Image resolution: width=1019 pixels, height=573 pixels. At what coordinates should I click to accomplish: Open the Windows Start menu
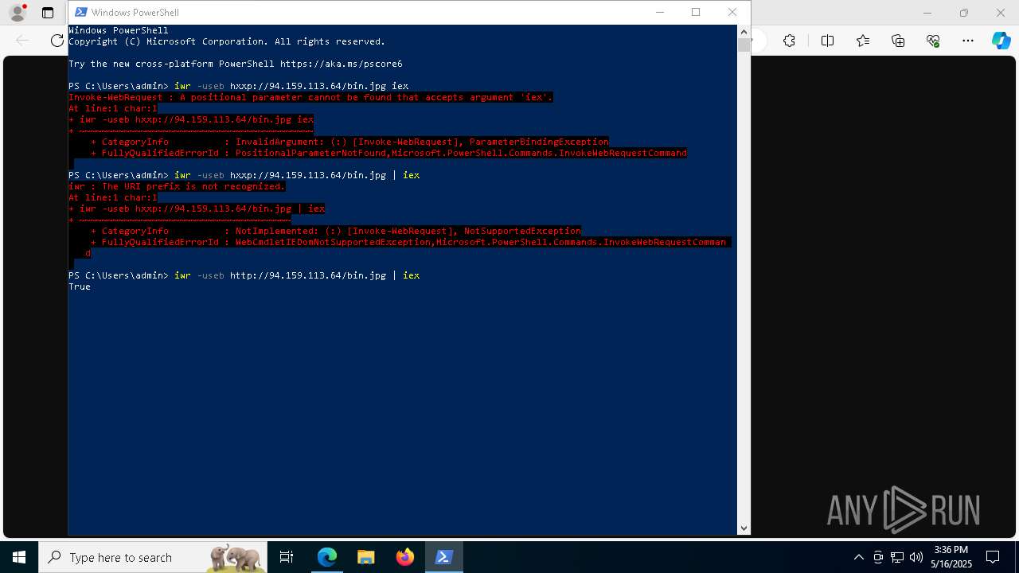(x=19, y=557)
